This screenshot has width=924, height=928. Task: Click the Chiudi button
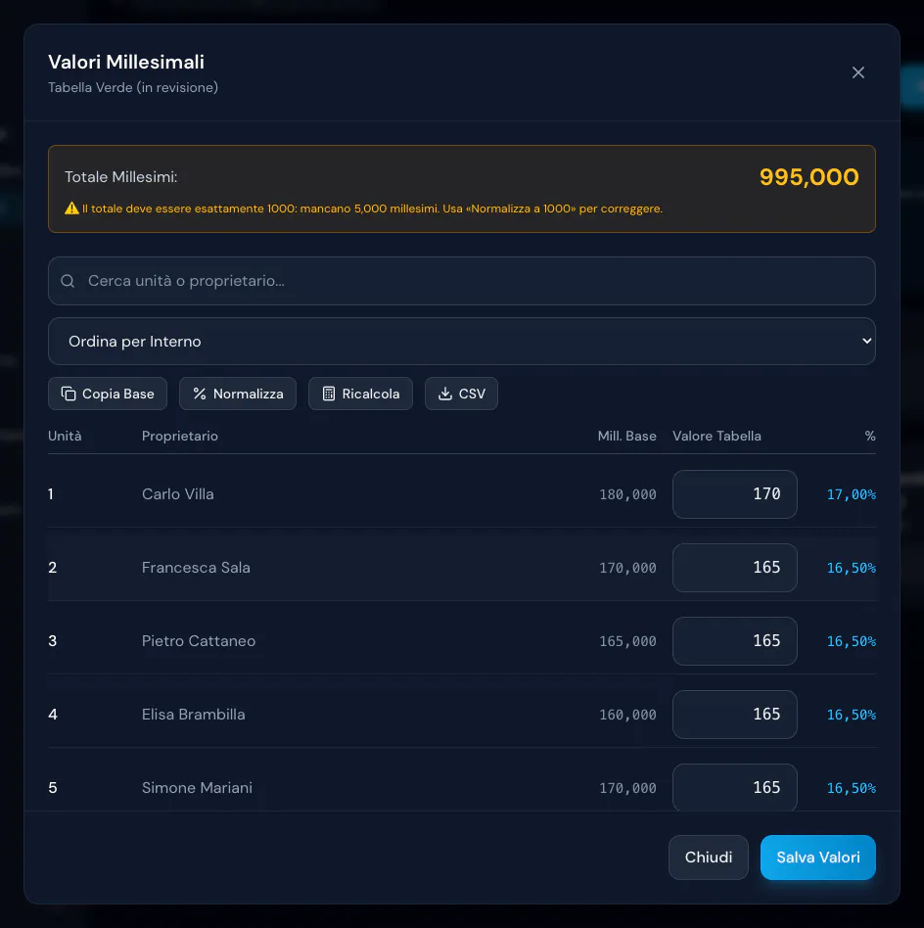pyautogui.click(x=709, y=858)
